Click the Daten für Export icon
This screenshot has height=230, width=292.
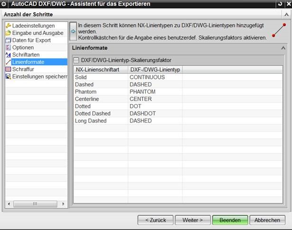tap(8, 40)
